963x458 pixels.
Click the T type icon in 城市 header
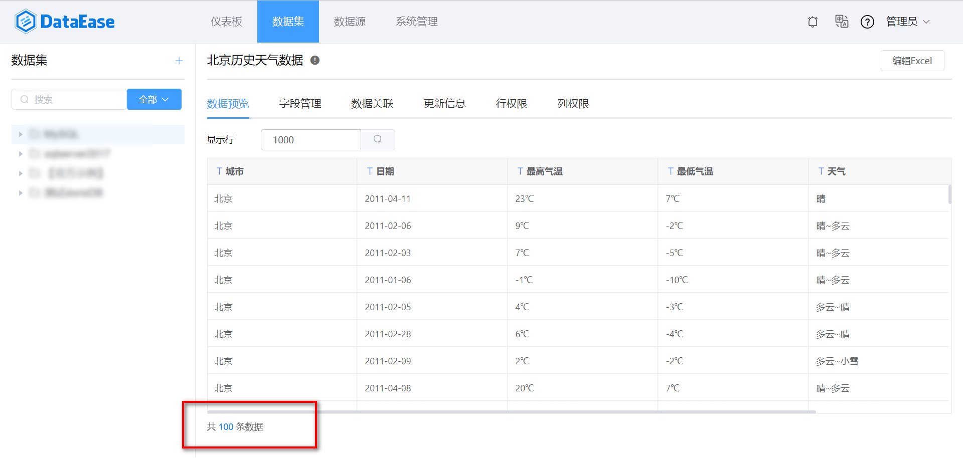click(219, 171)
